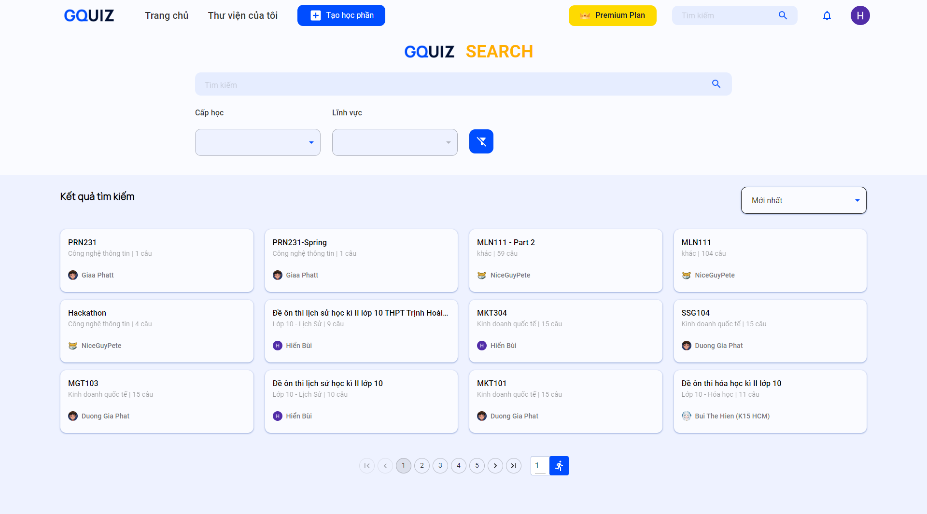
Task: Open the PRN231 quiz card
Action: tap(157, 261)
